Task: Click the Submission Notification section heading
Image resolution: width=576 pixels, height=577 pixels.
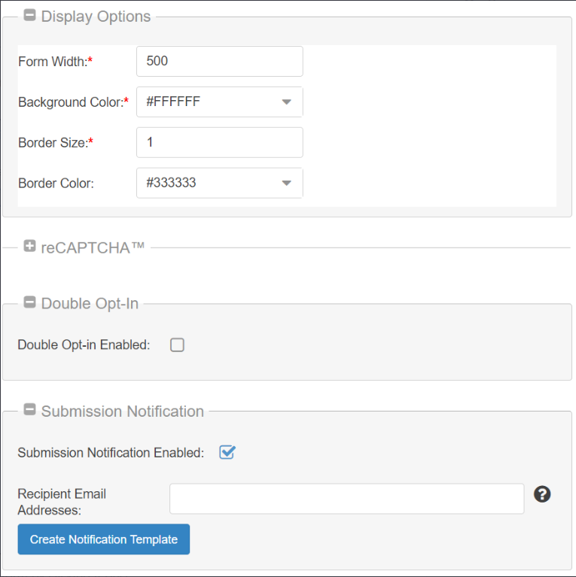Action: click(x=123, y=411)
